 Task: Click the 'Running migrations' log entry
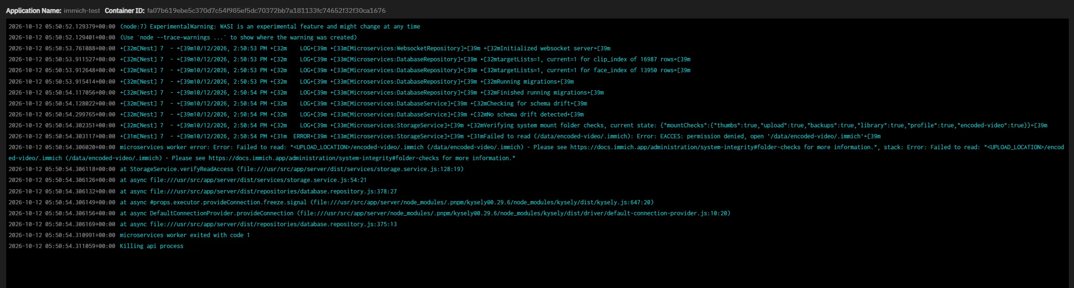(x=291, y=82)
